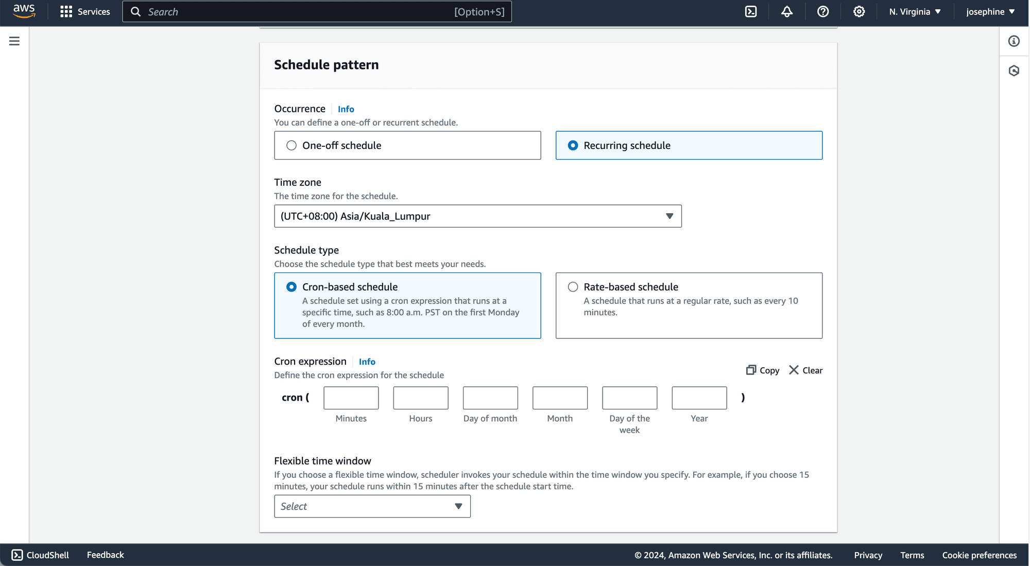Click Info link next to Cron expression
This screenshot has height=566, width=1030.
(x=367, y=362)
